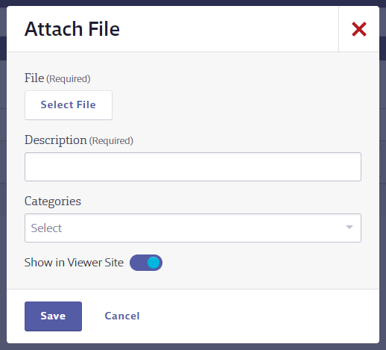Expand Categories using the caret arrow

349,227
